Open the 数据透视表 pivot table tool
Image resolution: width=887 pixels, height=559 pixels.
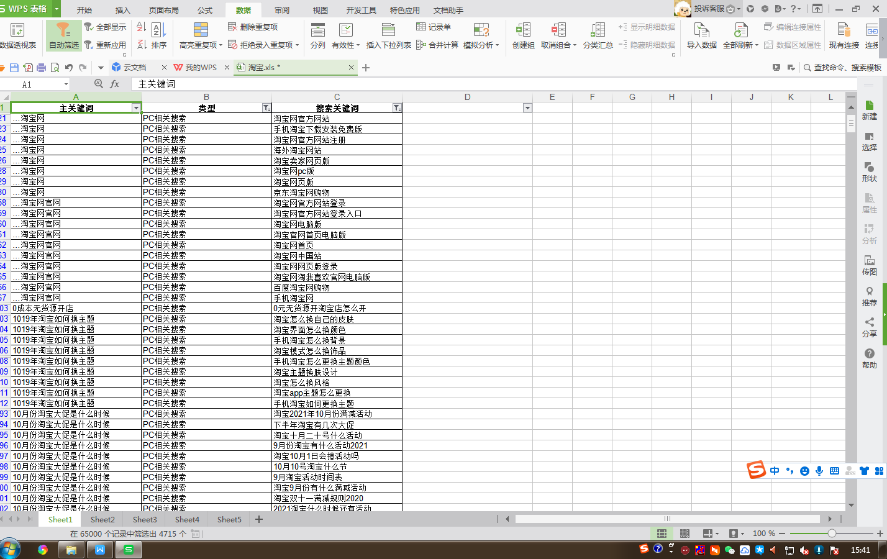[17, 35]
